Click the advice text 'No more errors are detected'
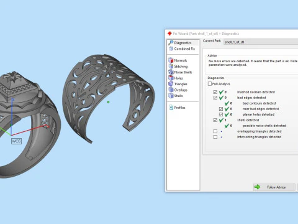The image size is (298, 224). pos(229,61)
